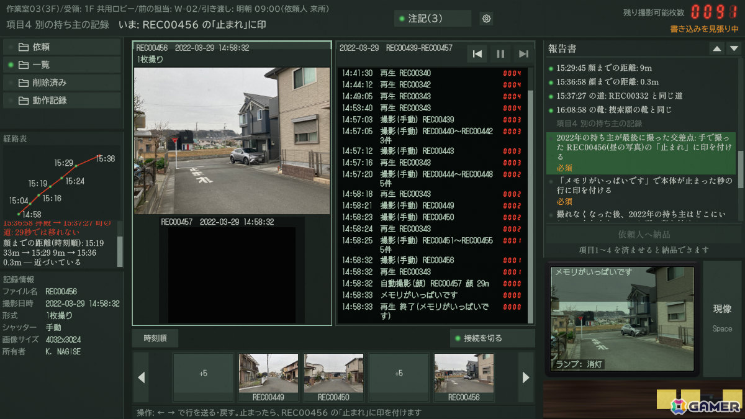Select the 一覧 folder tab
The height and width of the screenshot is (419, 745).
pyautogui.click(x=62, y=65)
